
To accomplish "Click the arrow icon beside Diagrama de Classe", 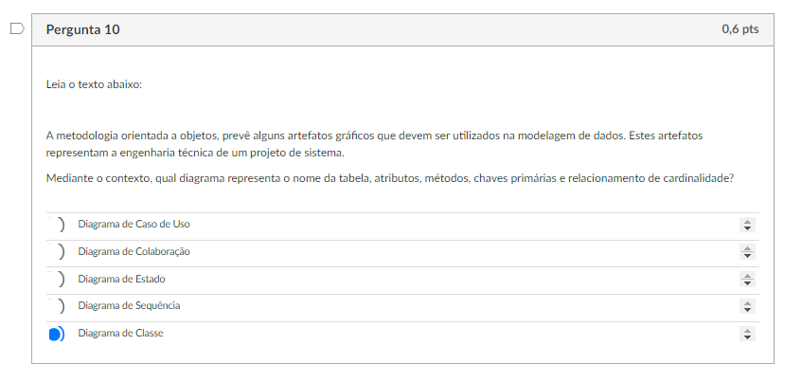I will click(747, 334).
